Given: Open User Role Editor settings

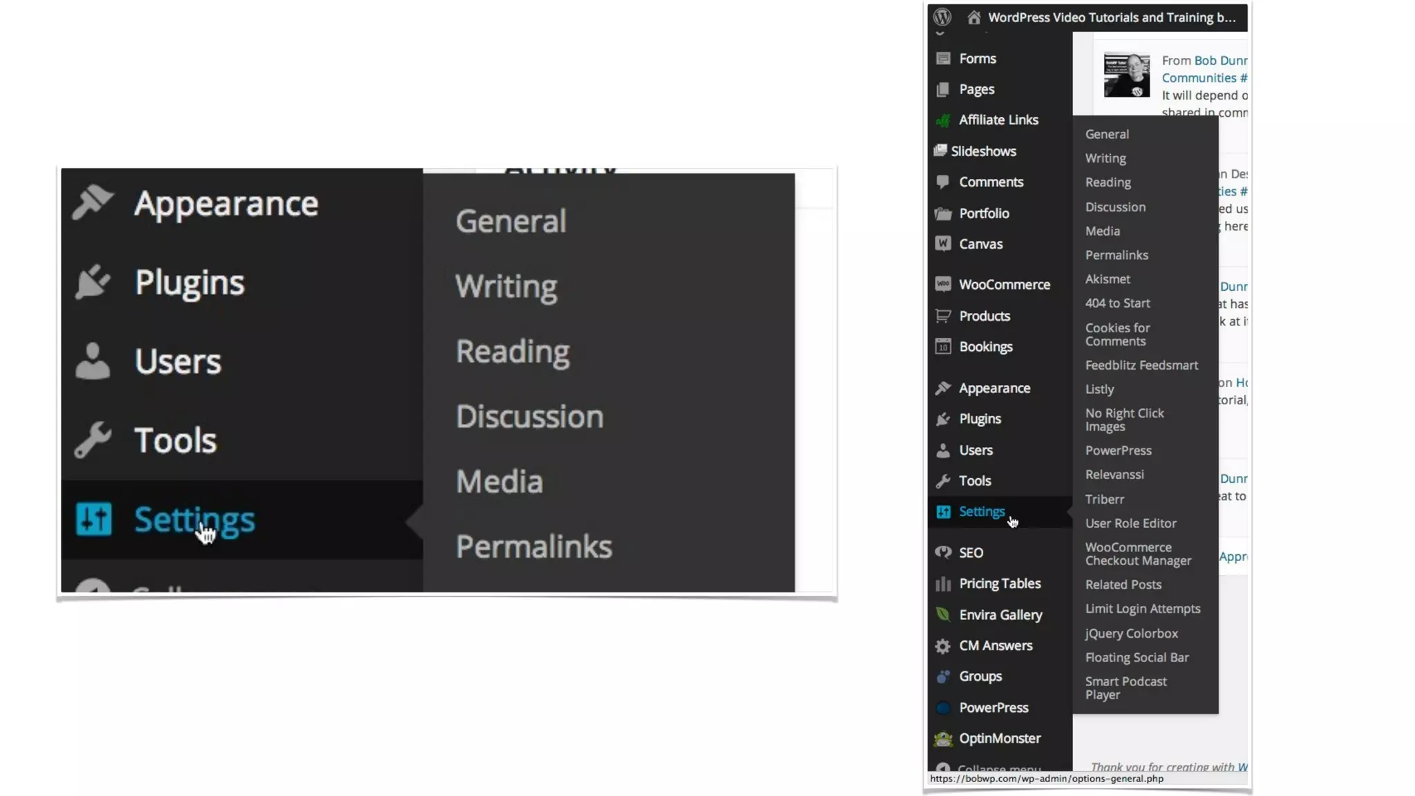Looking at the screenshot, I should point(1130,523).
